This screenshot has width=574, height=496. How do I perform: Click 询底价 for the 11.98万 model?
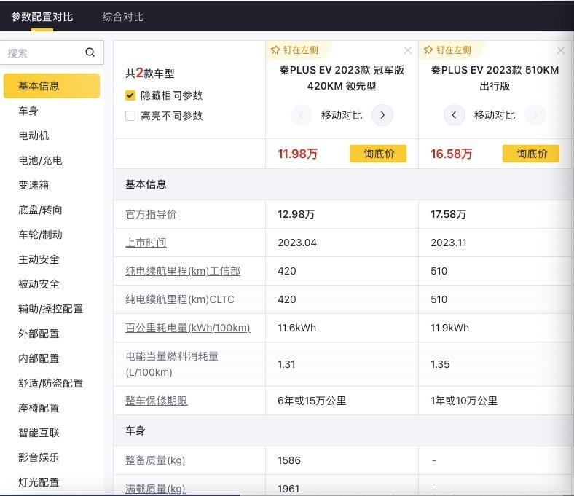[378, 154]
